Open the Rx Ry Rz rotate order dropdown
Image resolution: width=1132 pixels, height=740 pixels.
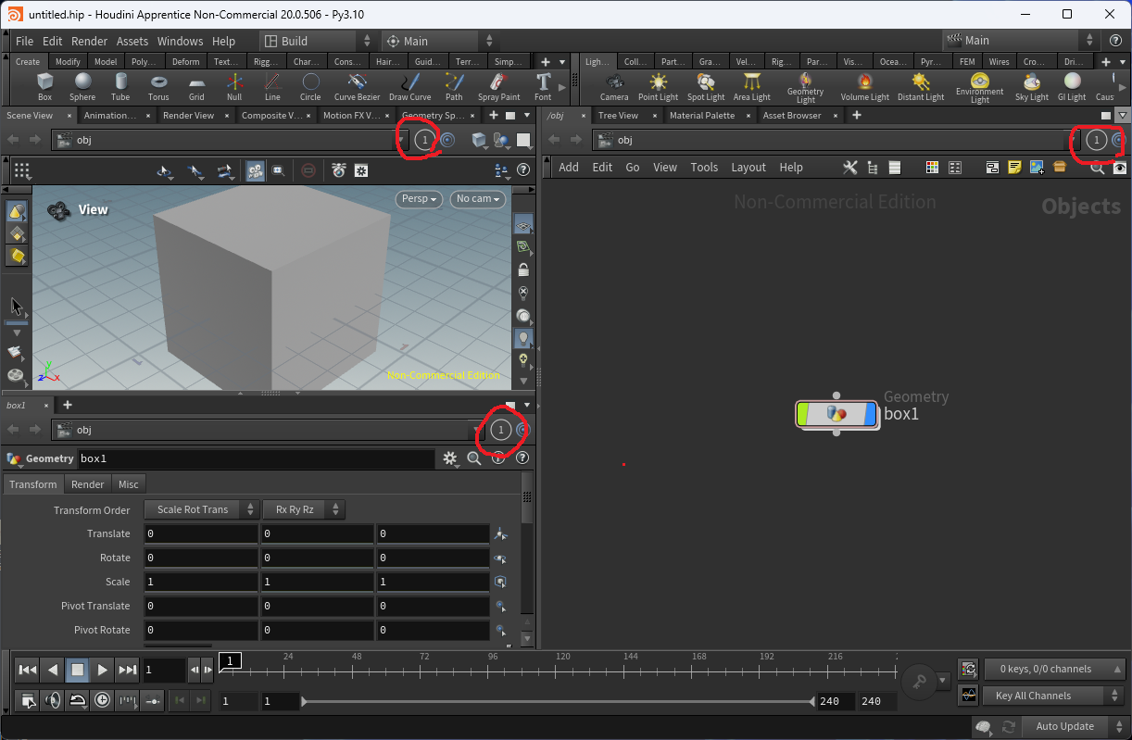[x=304, y=509]
